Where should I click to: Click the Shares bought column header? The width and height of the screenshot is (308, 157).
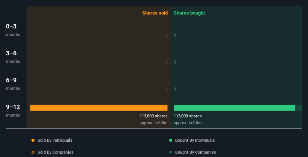(x=189, y=13)
